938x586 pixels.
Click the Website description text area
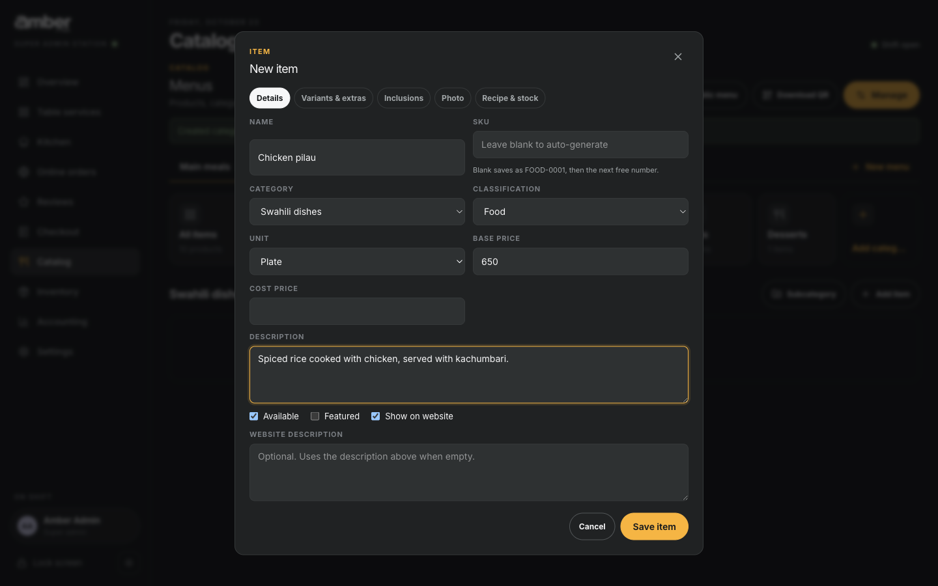pyautogui.click(x=469, y=473)
